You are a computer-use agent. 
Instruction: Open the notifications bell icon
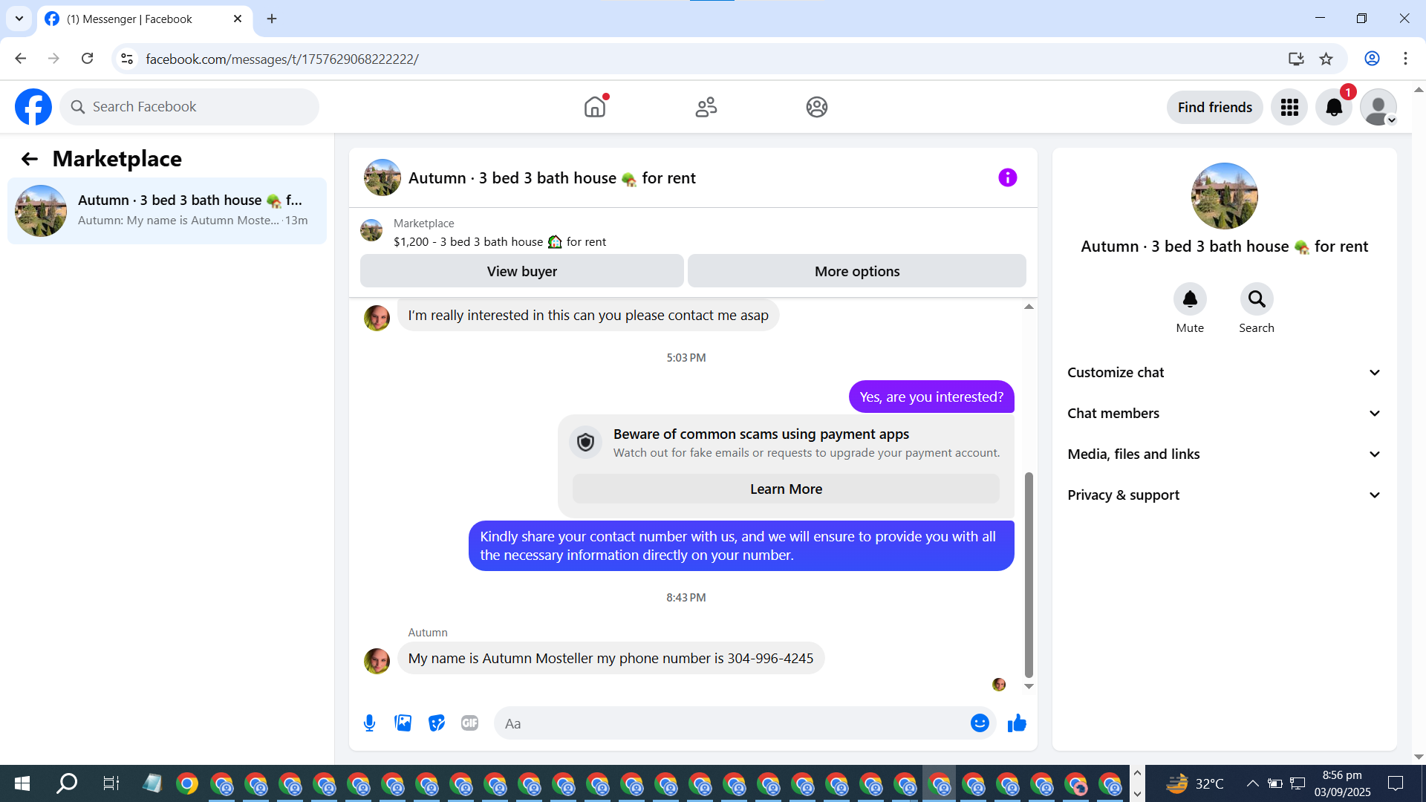[x=1334, y=108]
